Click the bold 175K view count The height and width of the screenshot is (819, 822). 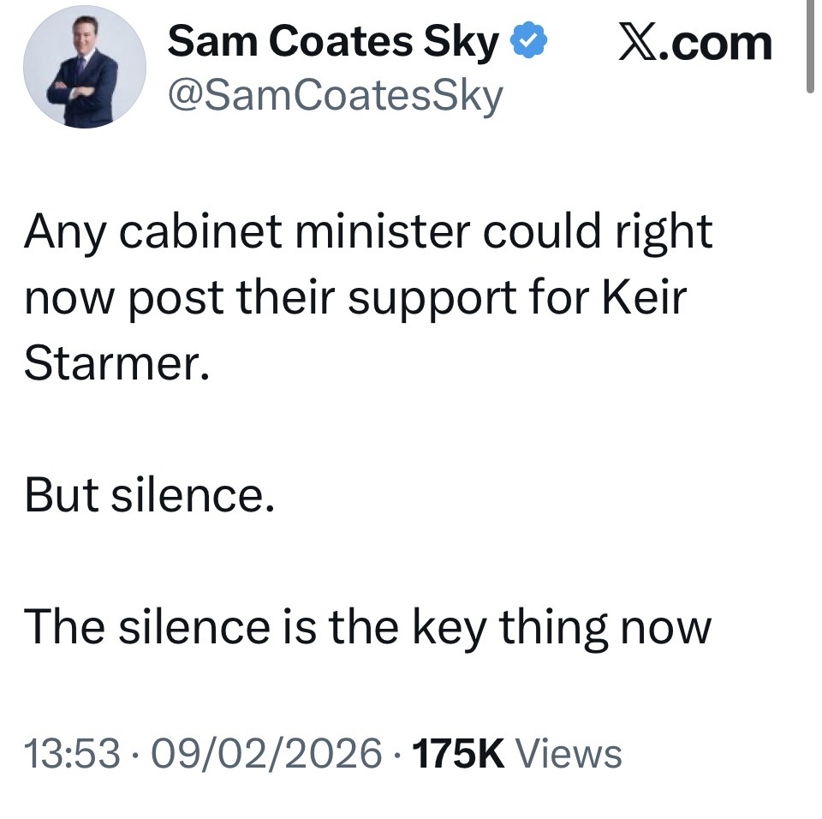[460, 754]
